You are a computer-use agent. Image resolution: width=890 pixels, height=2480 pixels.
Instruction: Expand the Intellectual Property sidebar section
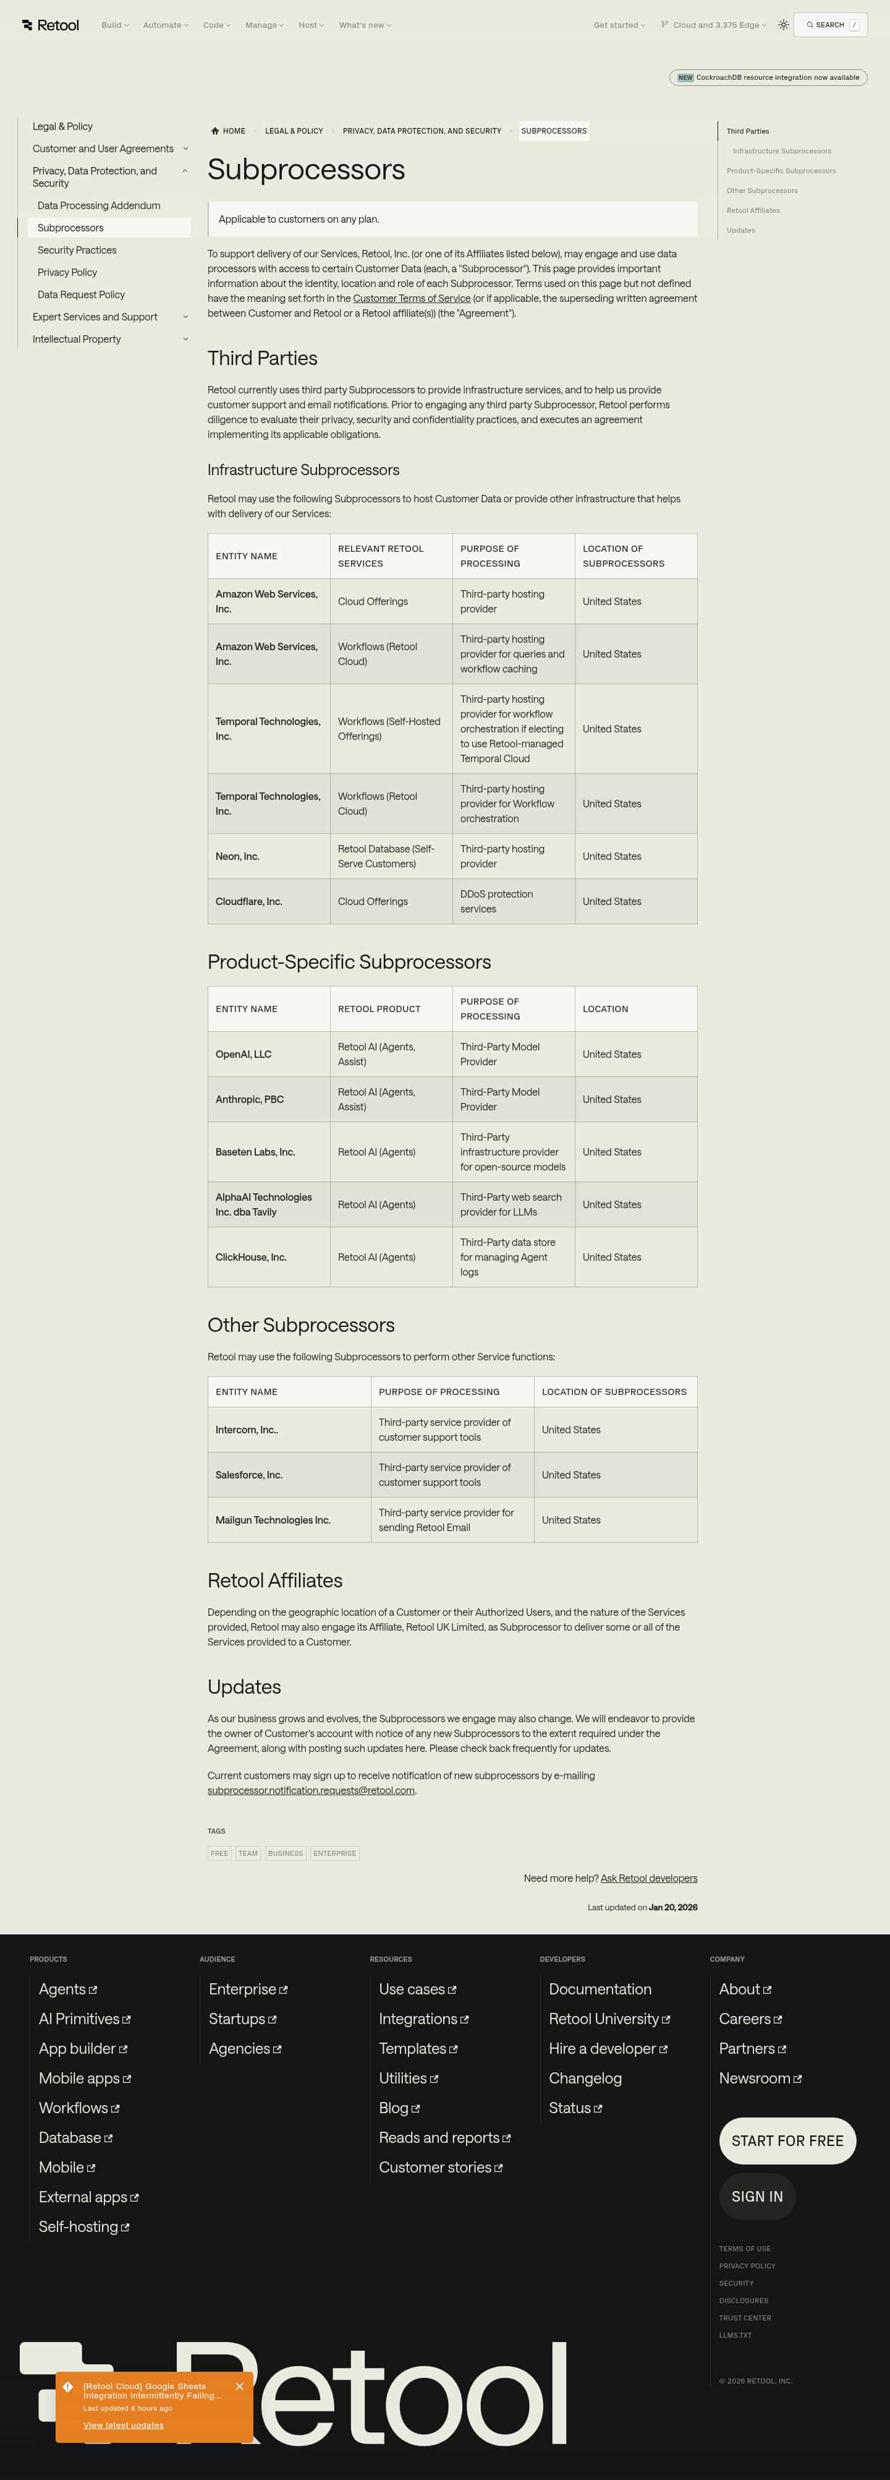pos(185,340)
